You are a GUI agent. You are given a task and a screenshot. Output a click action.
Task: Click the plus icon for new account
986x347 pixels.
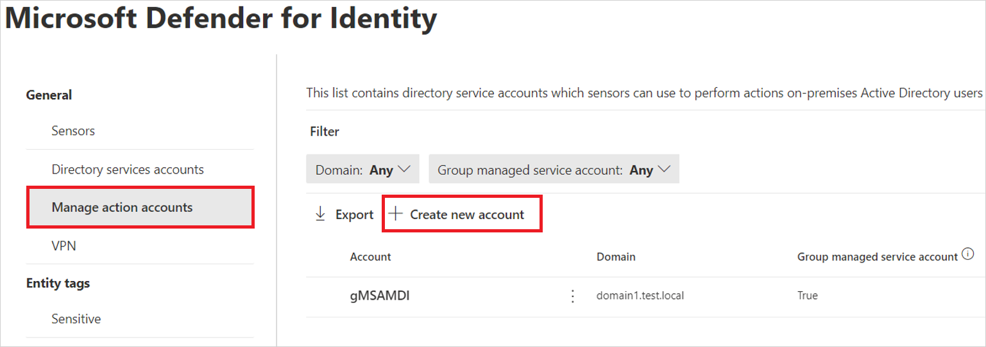396,214
